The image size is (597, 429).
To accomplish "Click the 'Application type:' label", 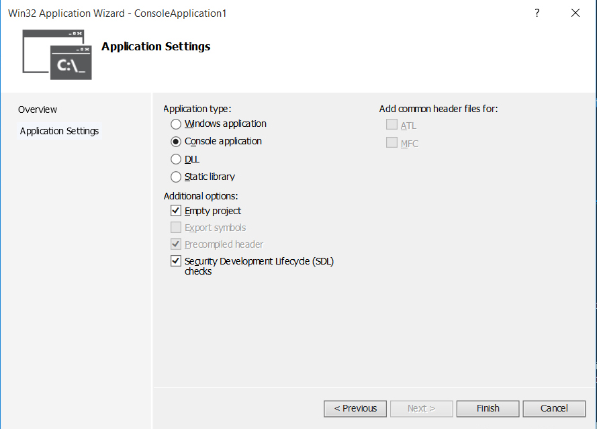I will click(197, 109).
